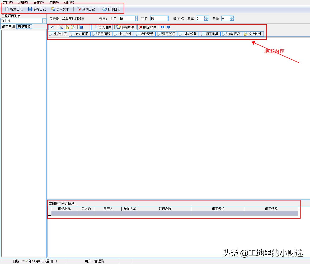Save the diary with 保存日记
Viewport: 310px width, 264px height.
37,9
